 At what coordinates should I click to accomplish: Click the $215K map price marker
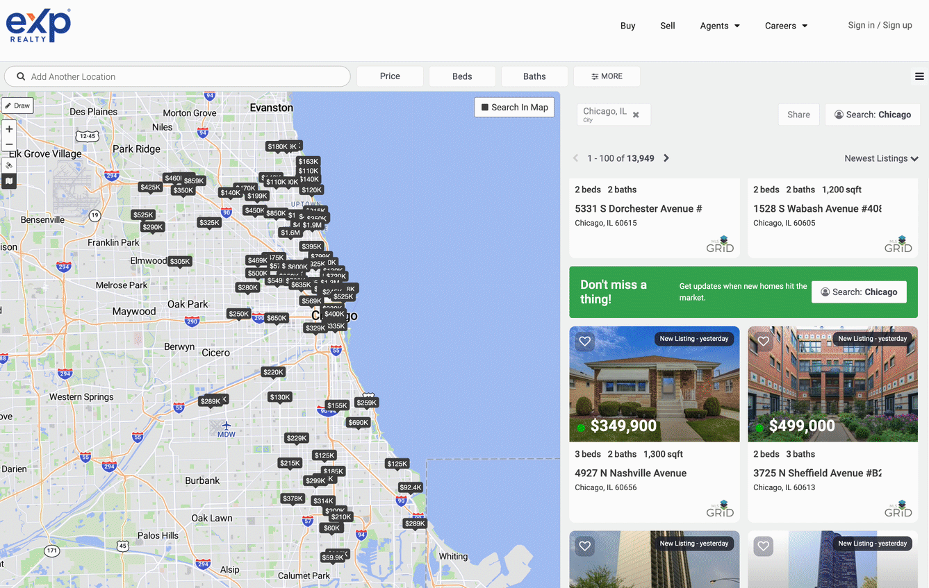[x=290, y=463]
